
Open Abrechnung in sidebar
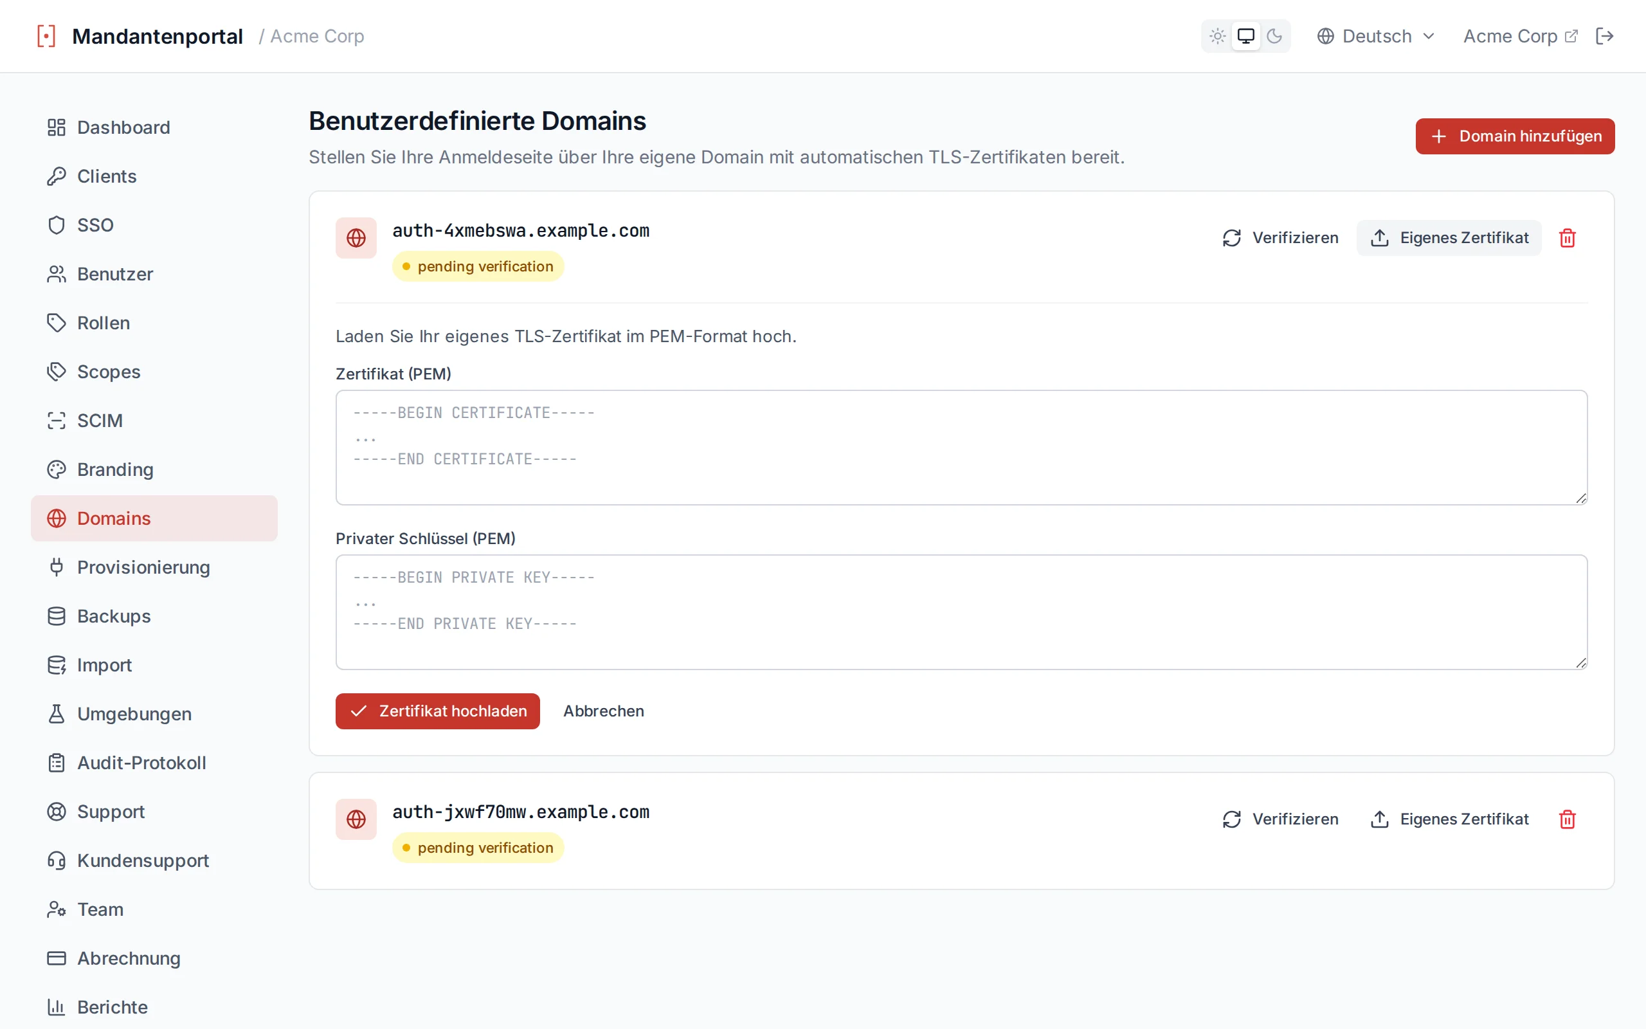pyautogui.click(x=154, y=958)
